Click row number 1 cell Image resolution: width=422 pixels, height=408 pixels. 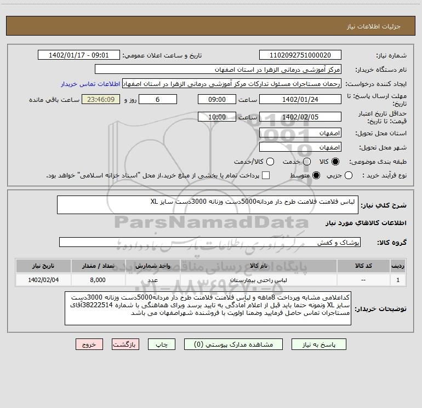(398, 280)
